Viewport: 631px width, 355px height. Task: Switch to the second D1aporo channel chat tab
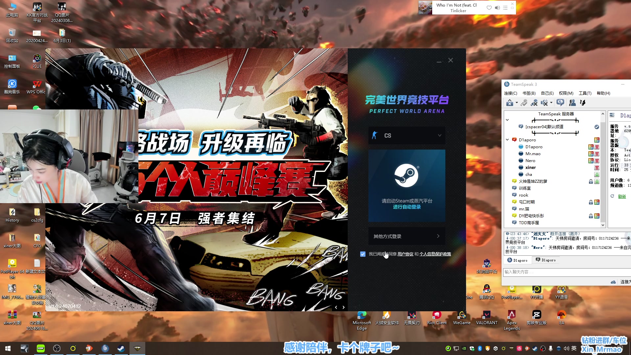tap(546, 260)
